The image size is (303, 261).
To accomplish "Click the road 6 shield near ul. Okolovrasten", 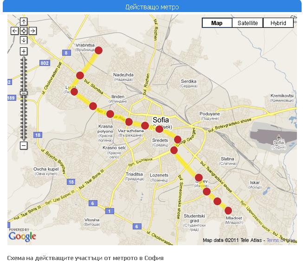I will (137, 227).
